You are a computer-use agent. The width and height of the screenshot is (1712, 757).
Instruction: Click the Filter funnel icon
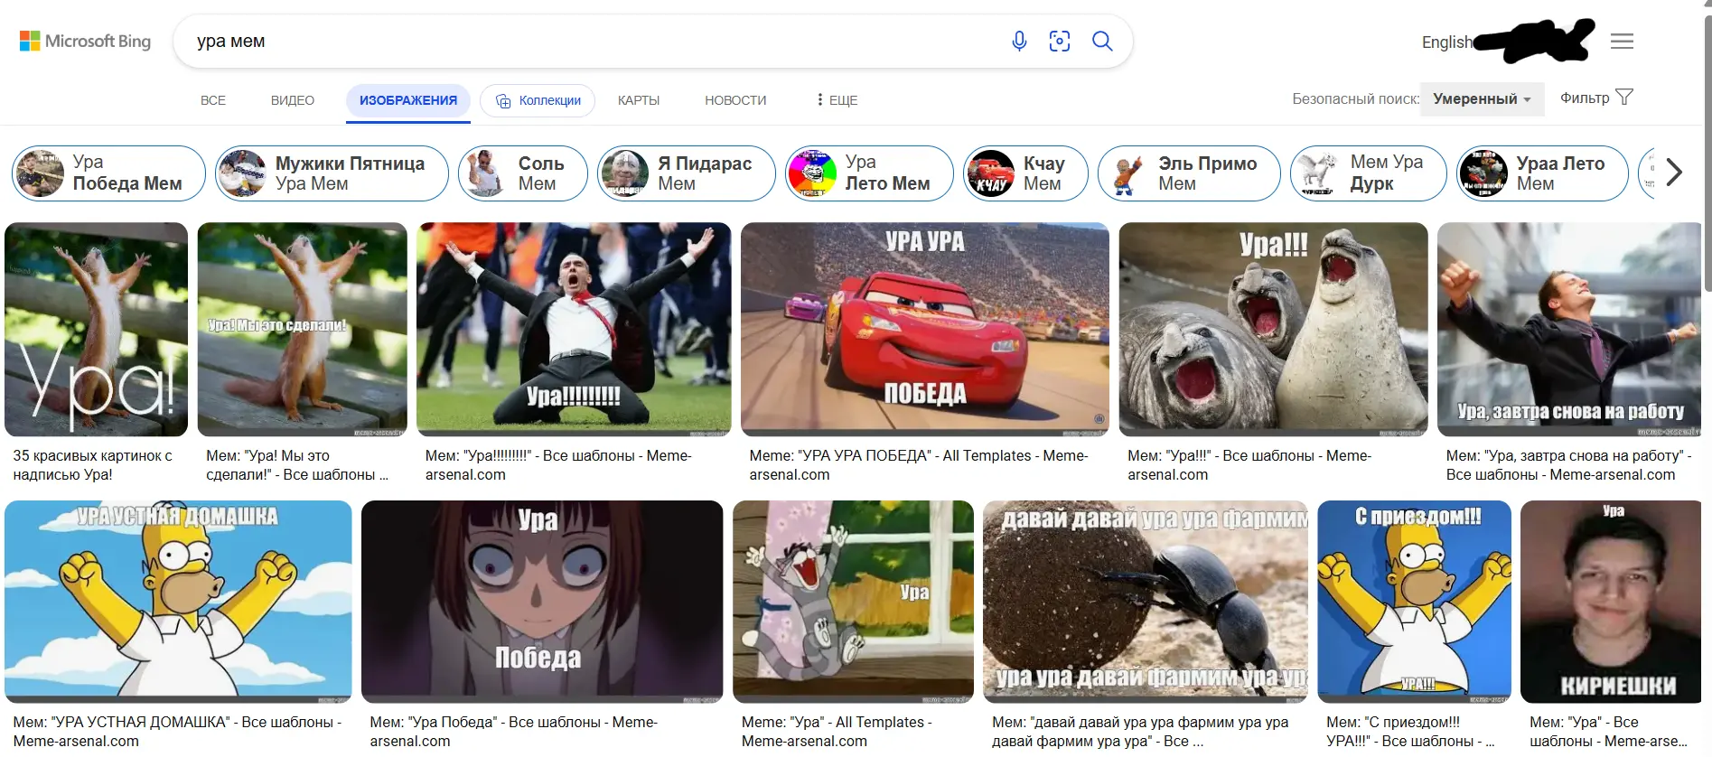click(1623, 98)
